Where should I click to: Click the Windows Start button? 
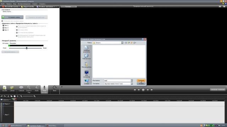[3, 126]
